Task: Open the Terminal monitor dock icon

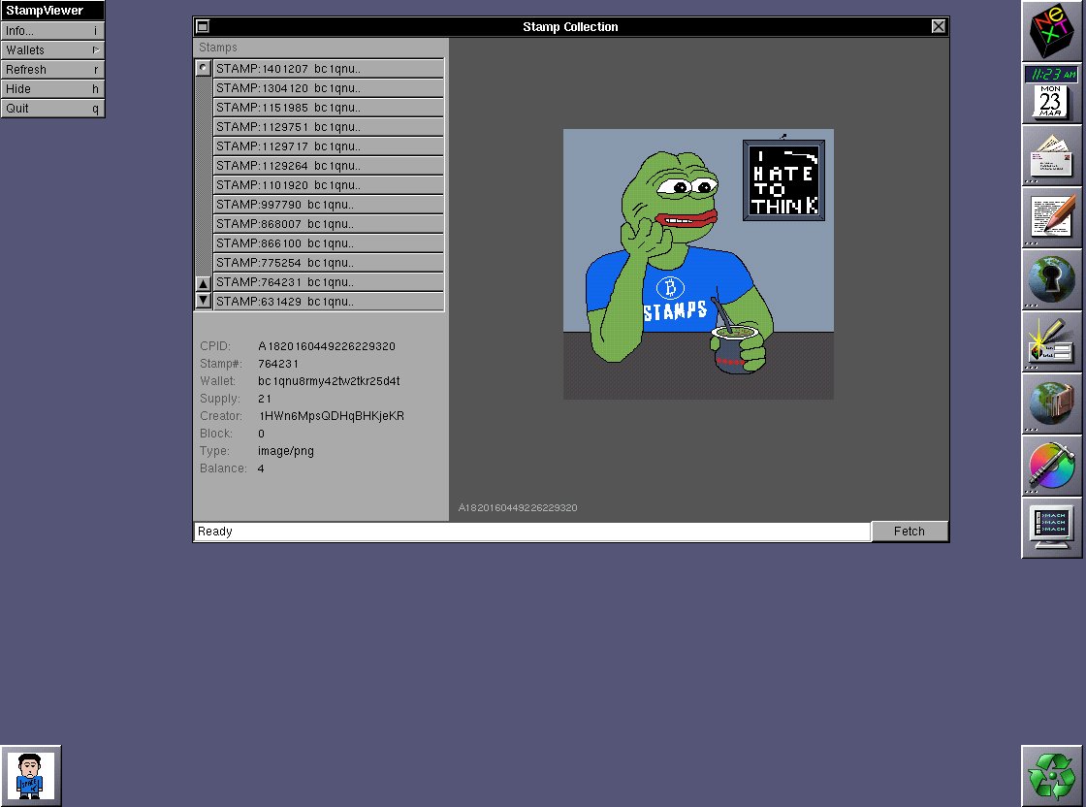Action: point(1051,528)
